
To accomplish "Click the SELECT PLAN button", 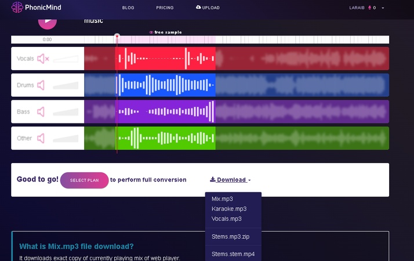I will click(x=84, y=180).
